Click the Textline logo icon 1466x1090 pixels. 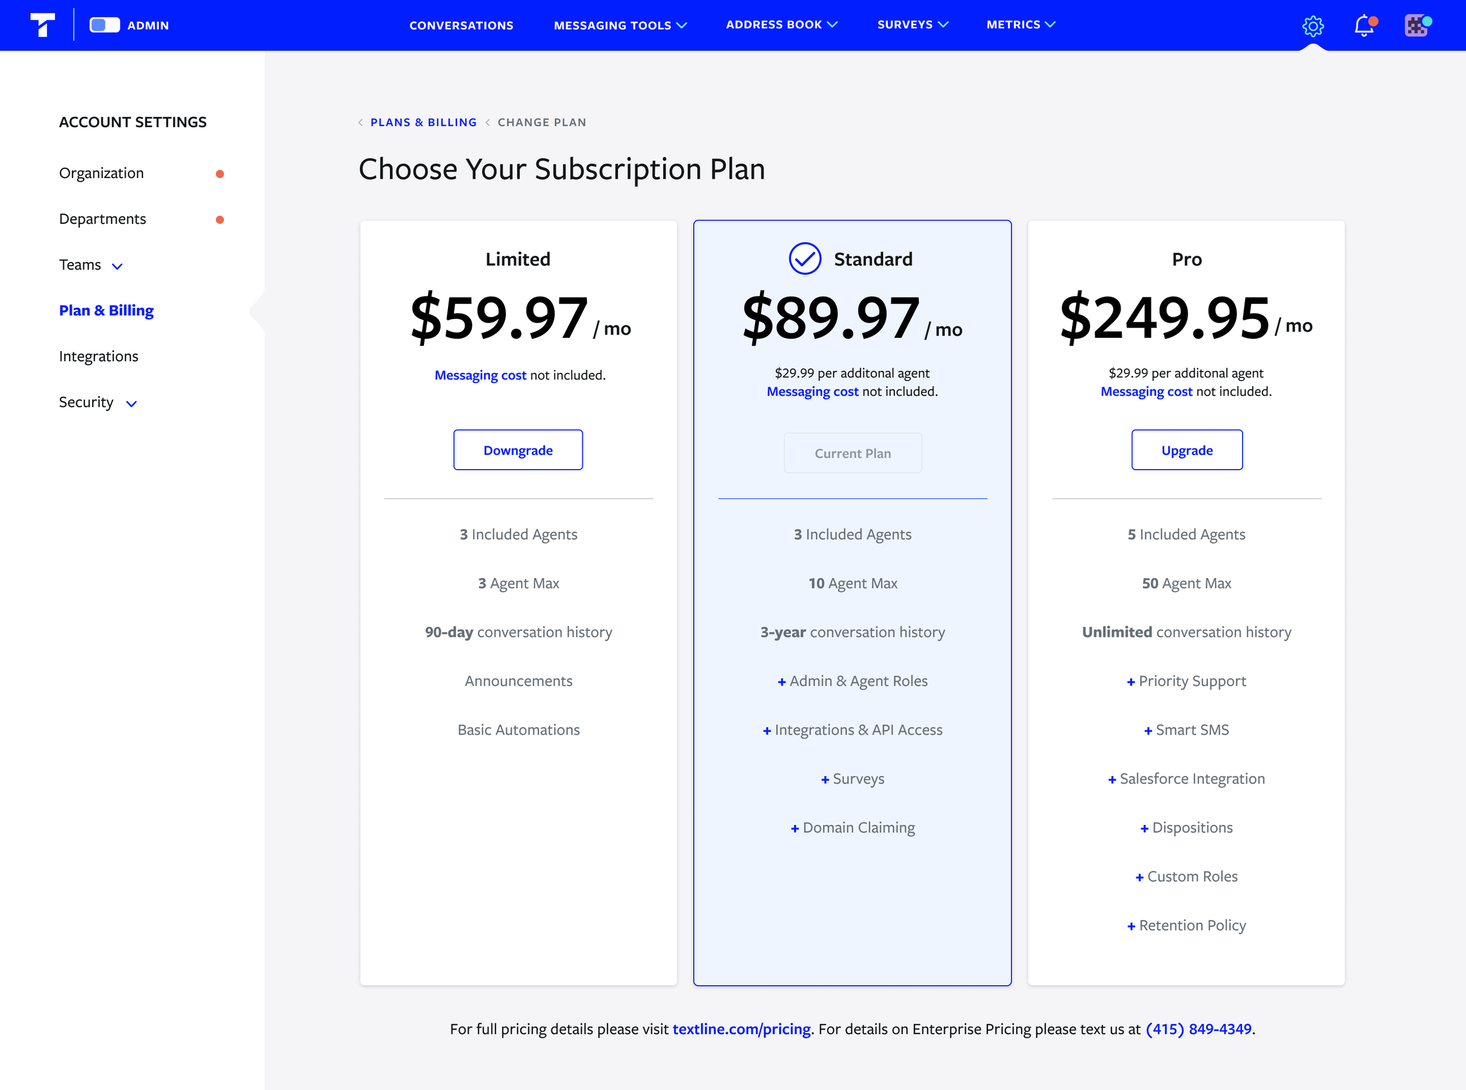[43, 25]
